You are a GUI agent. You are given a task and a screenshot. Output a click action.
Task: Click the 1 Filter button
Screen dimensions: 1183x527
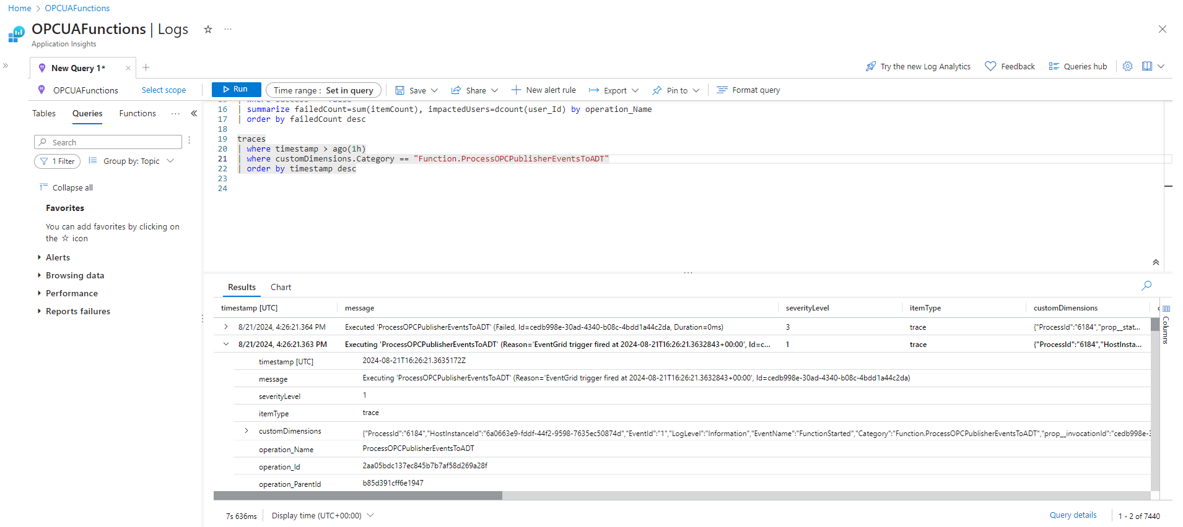(x=57, y=161)
